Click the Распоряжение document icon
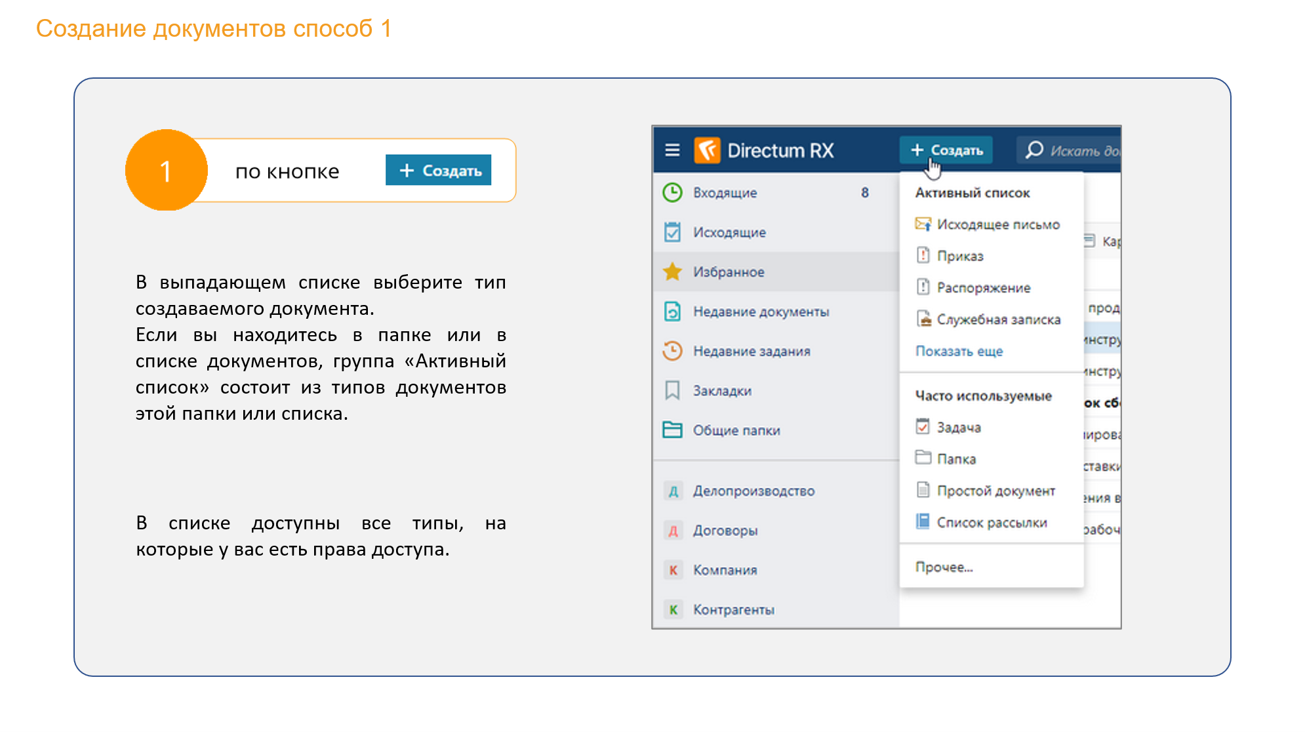This screenshot has height=732, width=1305. click(x=923, y=287)
